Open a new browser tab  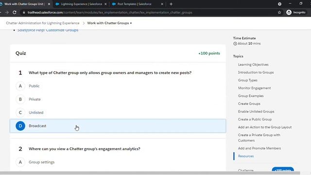[x=171, y=4]
